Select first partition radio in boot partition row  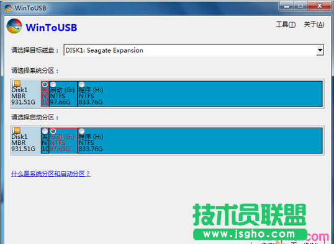pos(45,131)
